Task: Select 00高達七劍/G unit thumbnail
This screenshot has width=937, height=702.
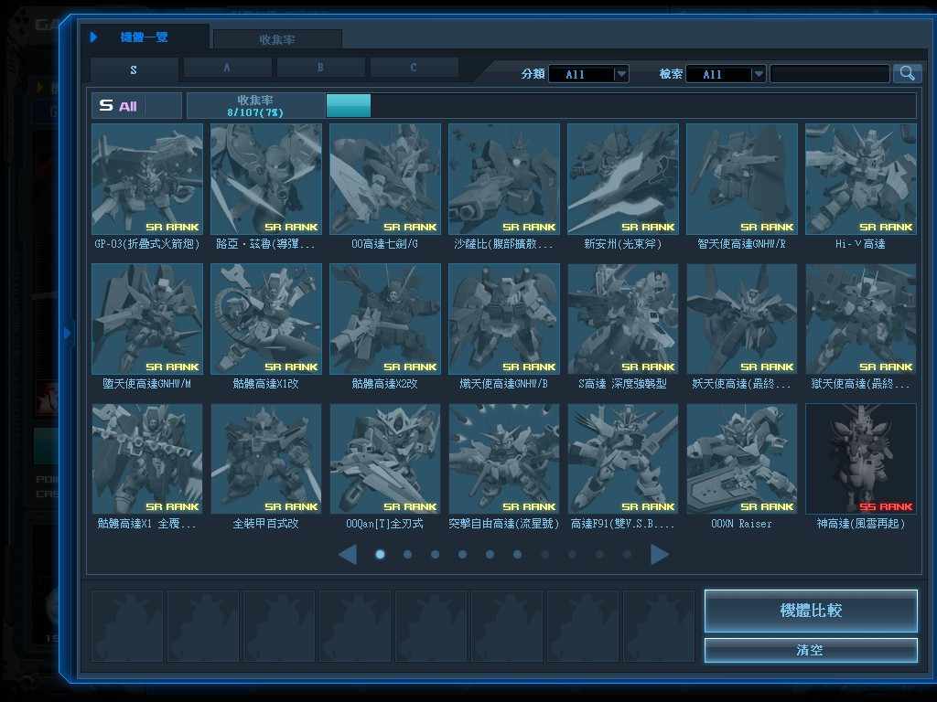Action: [385, 179]
